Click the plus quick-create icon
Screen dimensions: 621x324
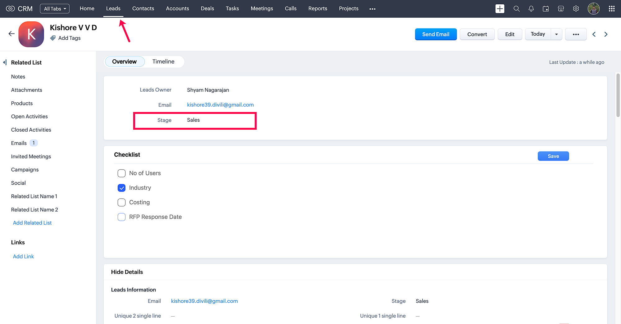click(x=500, y=9)
